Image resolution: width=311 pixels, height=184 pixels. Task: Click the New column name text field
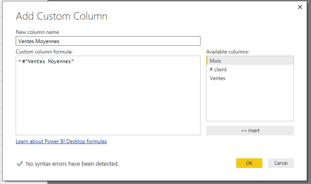click(x=108, y=41)
